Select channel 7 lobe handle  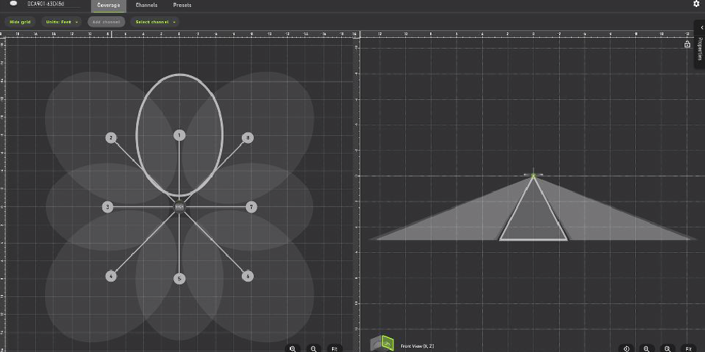point(250,207)
